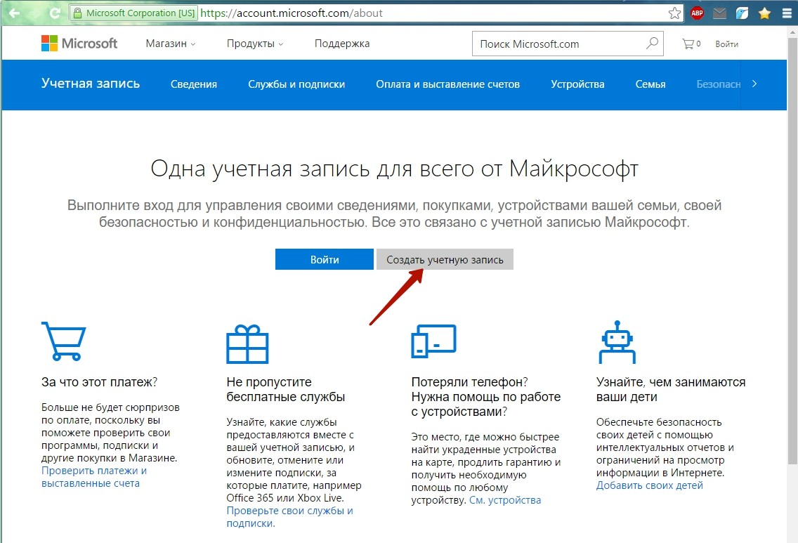Click main title Одна учетная запись для всего
This screenshot has height=543, width=798.
[x=394, y=169]
